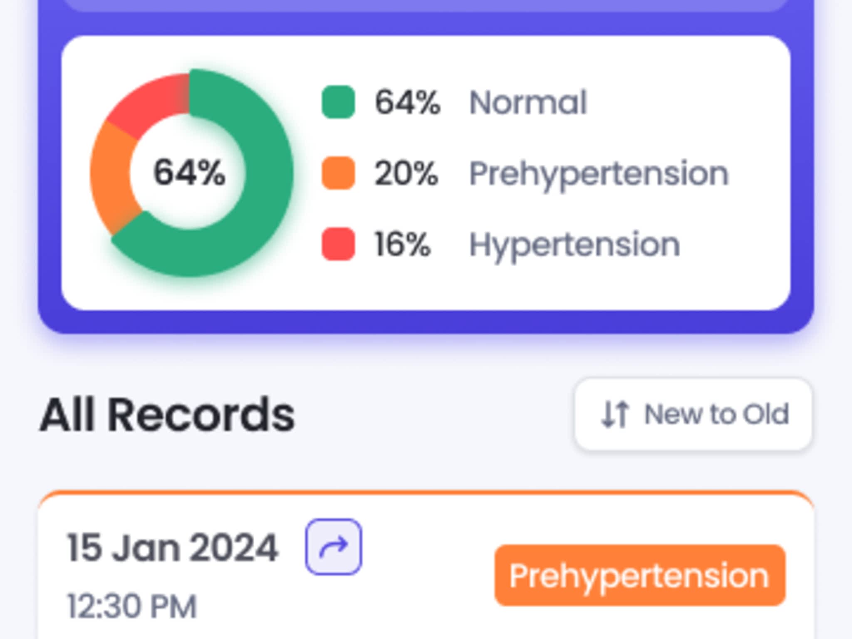852x639 pixels.
Task: Click the 20% legend percentage value
Action: 406,173
